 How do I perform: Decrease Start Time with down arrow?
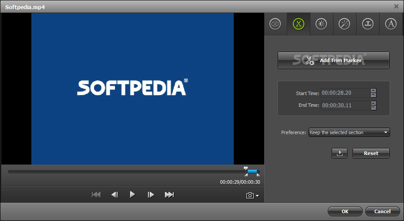[374, 95]
